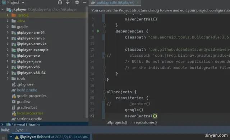Click the green run arrow beside dependencies
Viewport: 230px width, 140px height.
click(98, 31)
